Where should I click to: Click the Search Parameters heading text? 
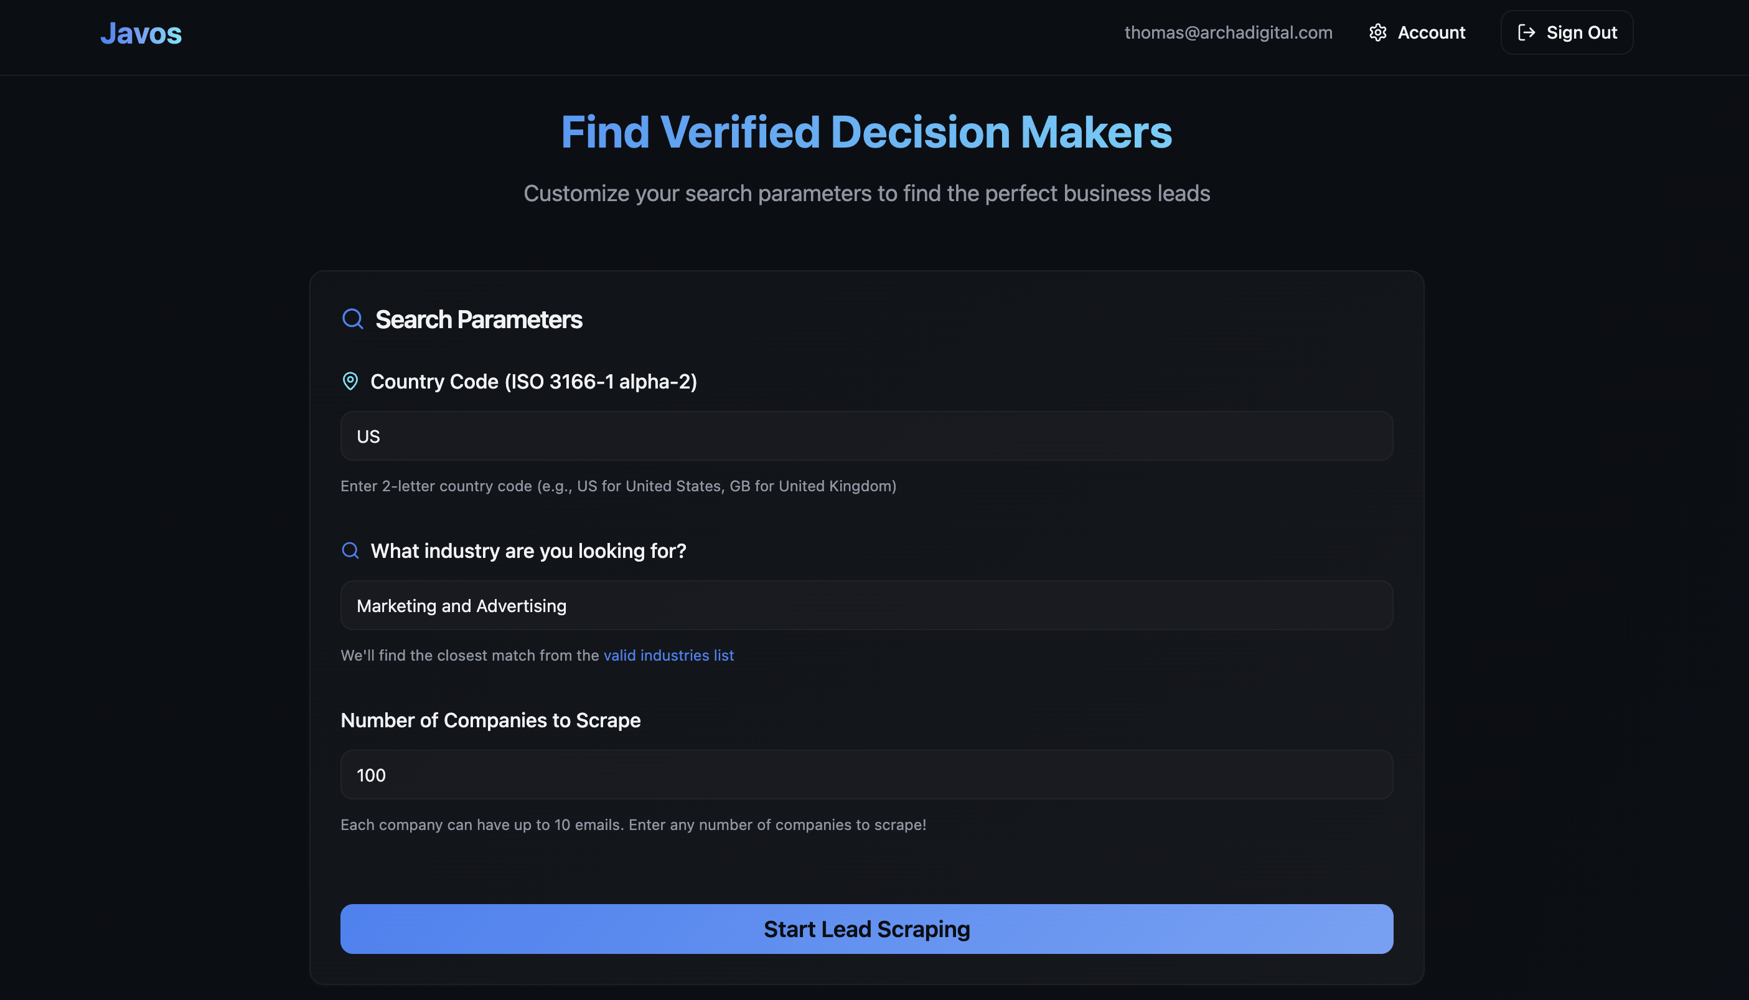479,319
